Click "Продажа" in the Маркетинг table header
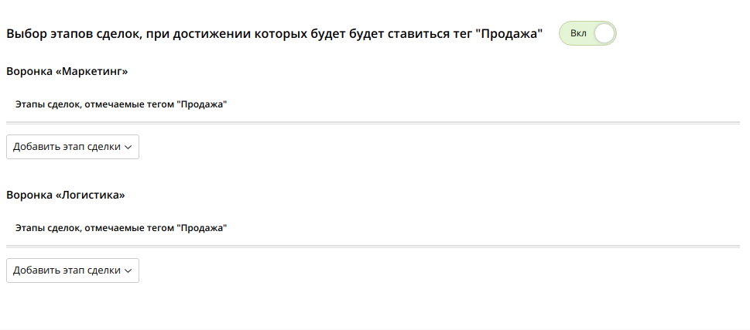 pos(201,104)
